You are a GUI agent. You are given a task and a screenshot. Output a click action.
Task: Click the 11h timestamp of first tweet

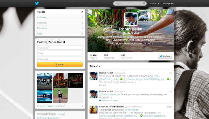(170, 73)
